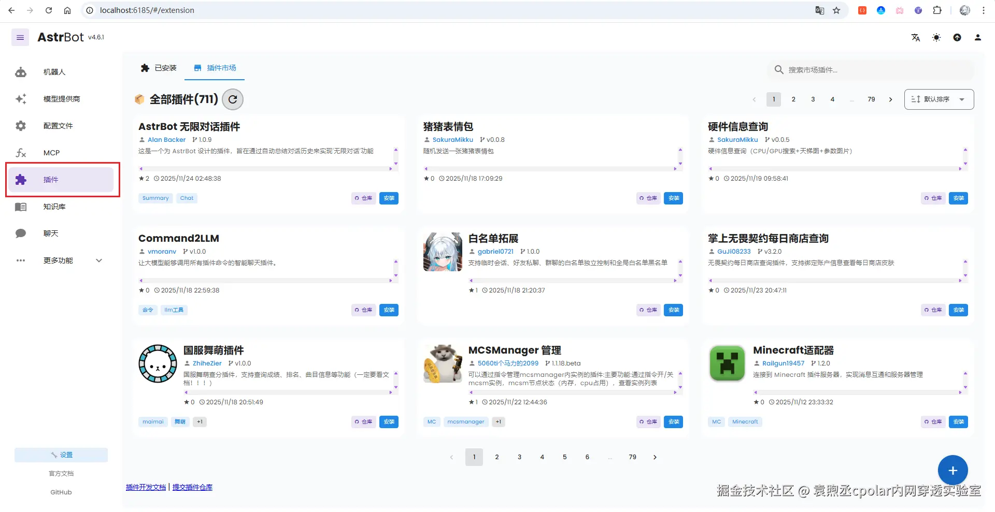Click the 国服舞萌插件 plugin logo

pos(158,364)
